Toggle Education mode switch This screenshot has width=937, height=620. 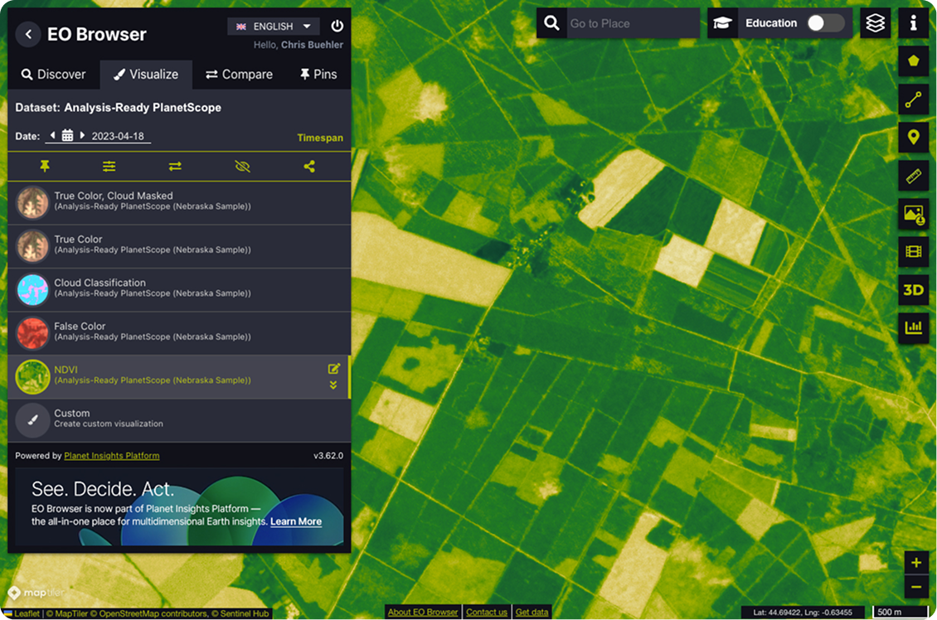click(x=825, y=23)
